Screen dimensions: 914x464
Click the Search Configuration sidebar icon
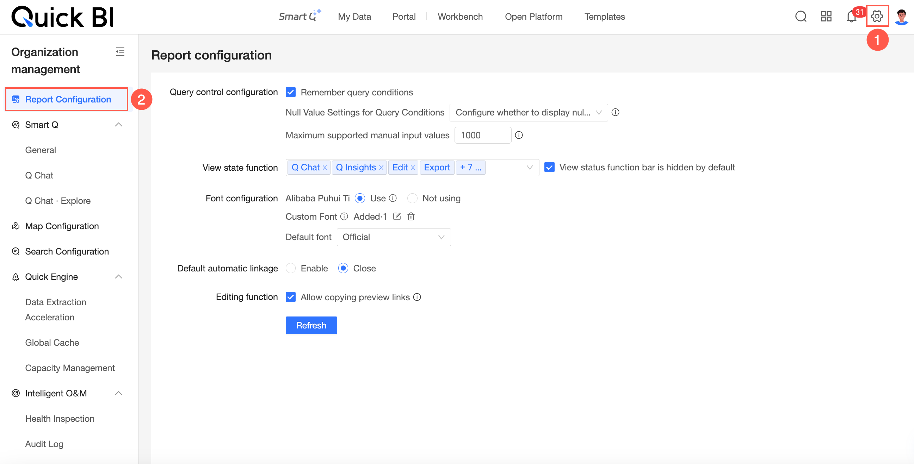[16, 251]
